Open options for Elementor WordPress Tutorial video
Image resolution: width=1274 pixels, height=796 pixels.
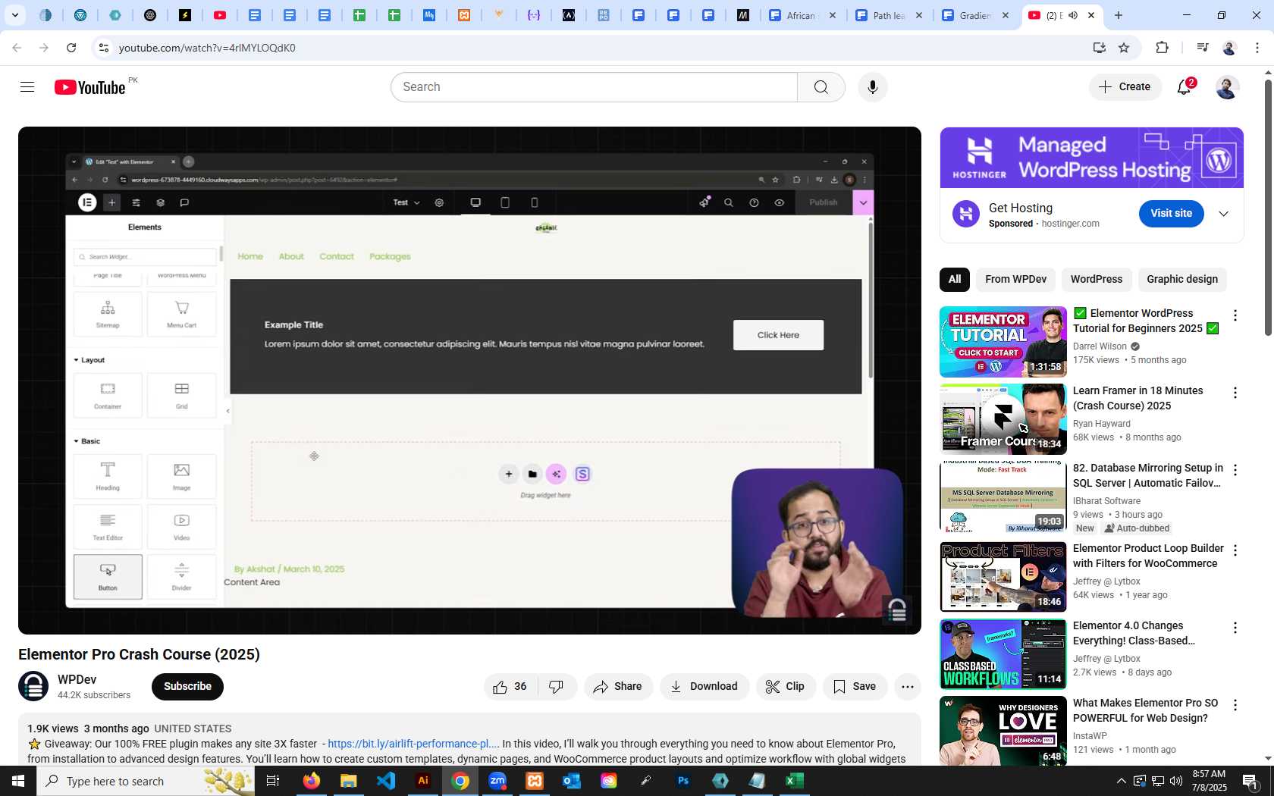1235,315
